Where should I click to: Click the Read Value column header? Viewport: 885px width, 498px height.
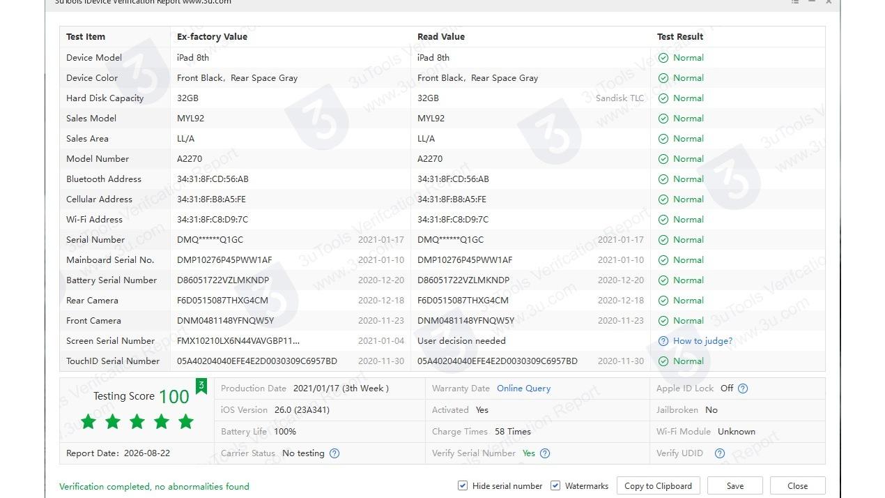pos(441,37)
